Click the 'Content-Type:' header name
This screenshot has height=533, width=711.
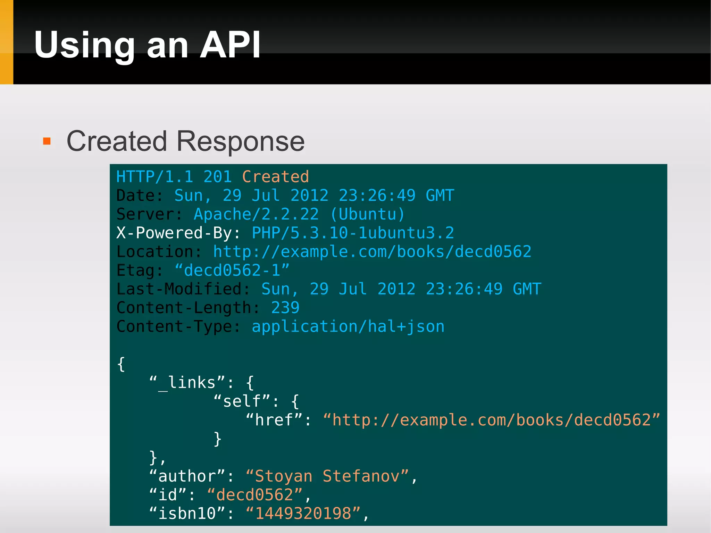[178, 327]
